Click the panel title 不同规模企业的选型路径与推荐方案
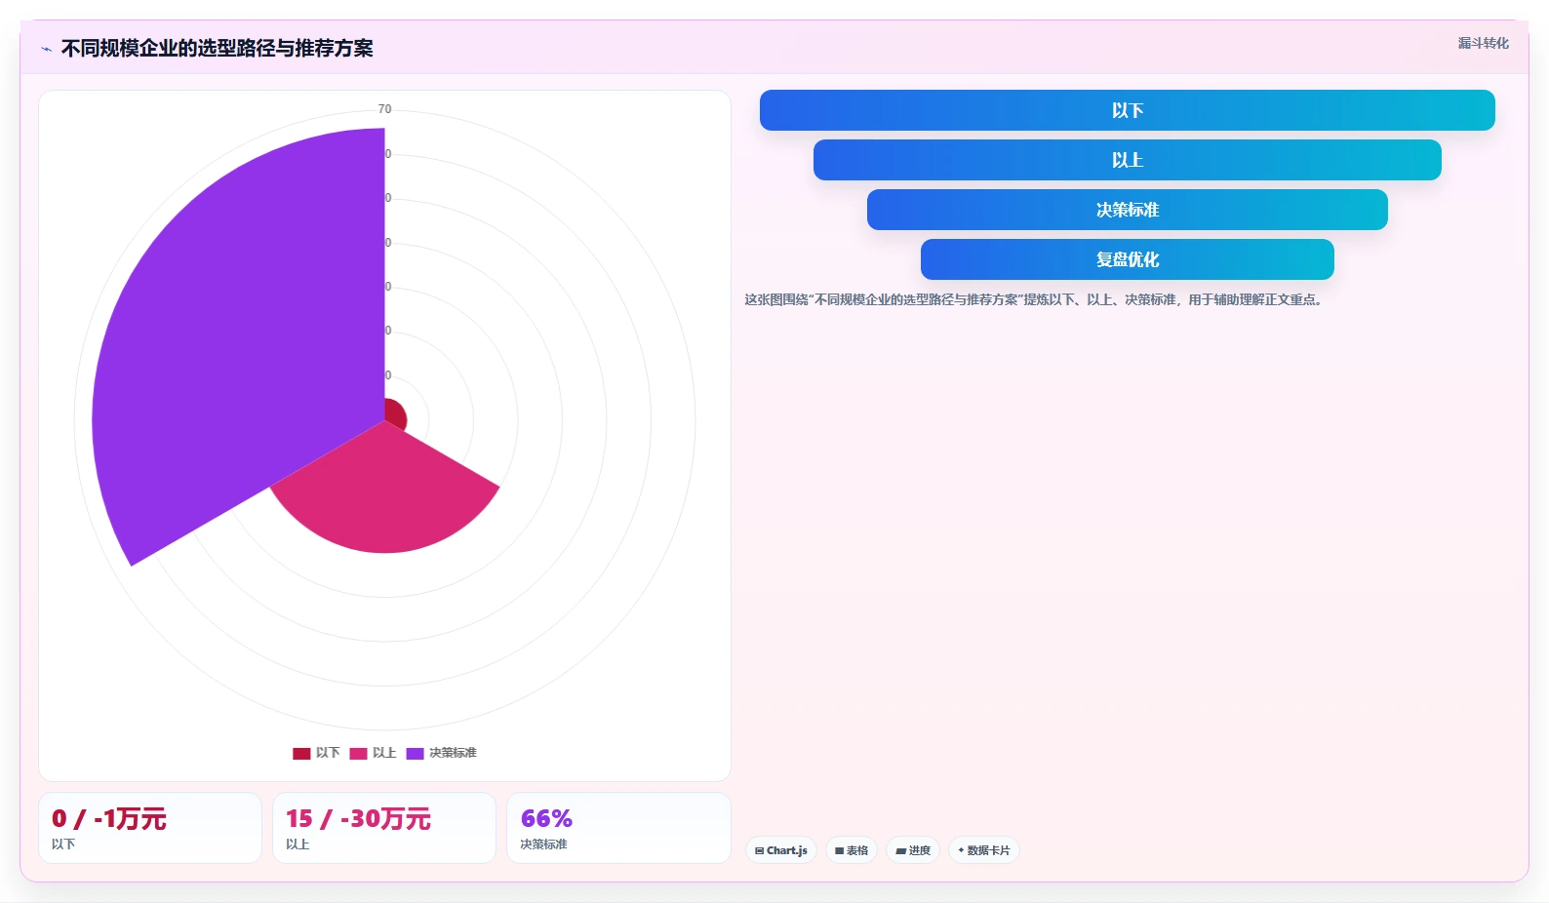Screen dimensions: 1549x903 [x=218, y=49]
